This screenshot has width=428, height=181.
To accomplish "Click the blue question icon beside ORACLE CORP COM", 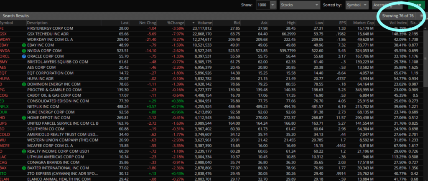I will [x=24, y=56].
